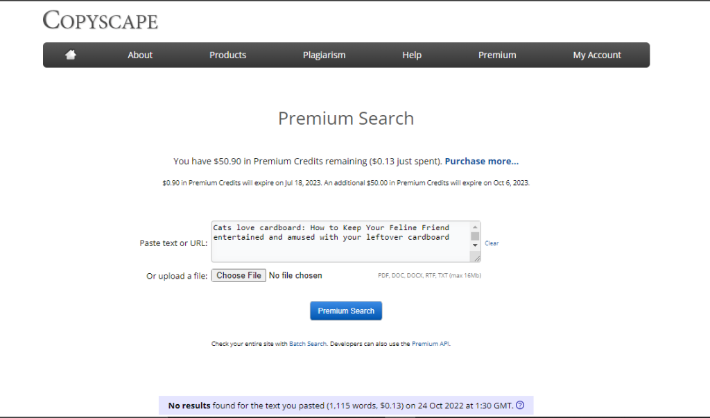Open the Products menu
Image resolution: width=710 pixels, height=418 pixels.
tap(227, 55)
